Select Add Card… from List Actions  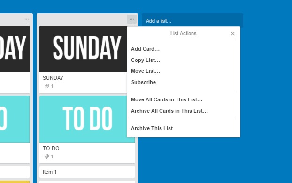(x=145, y=49)
